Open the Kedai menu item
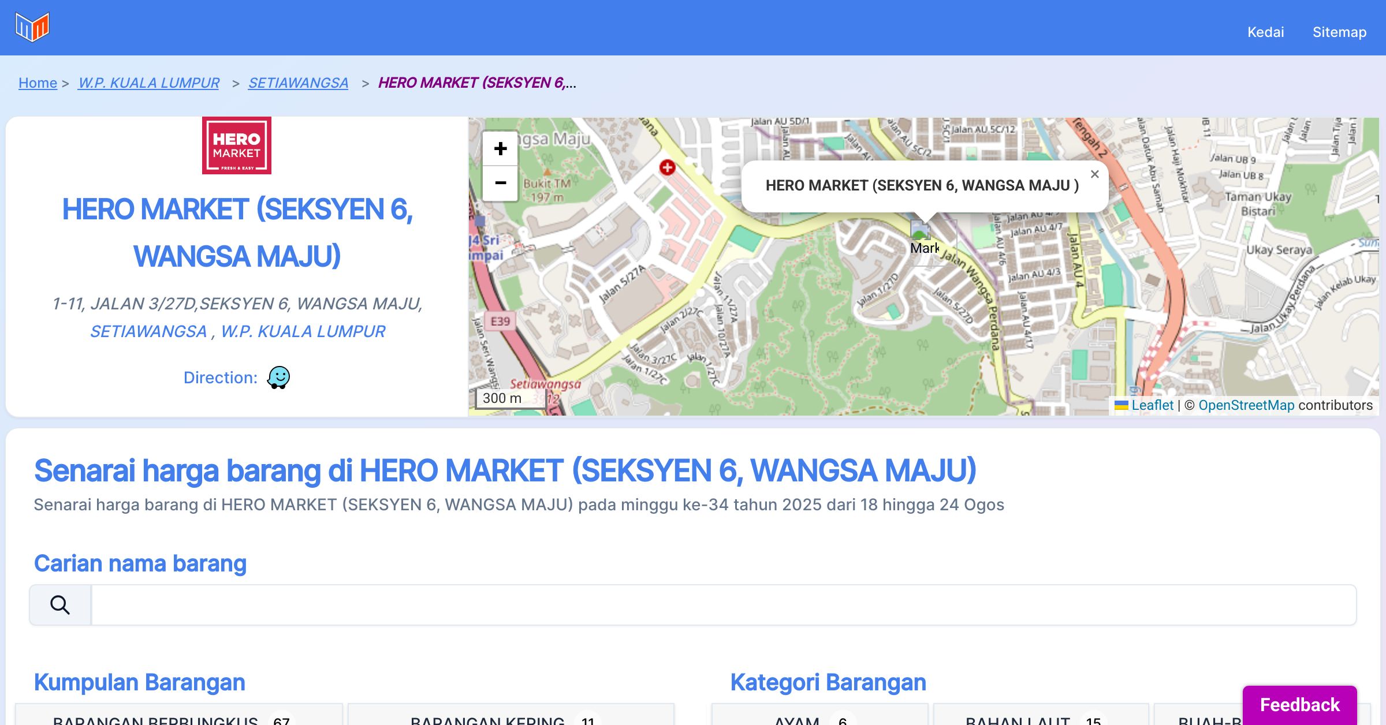 (1265, 32)
